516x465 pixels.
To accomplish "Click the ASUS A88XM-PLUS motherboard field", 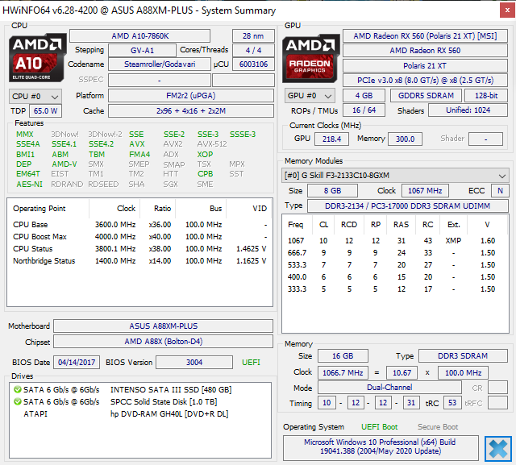I will click(x=163, y=326).
